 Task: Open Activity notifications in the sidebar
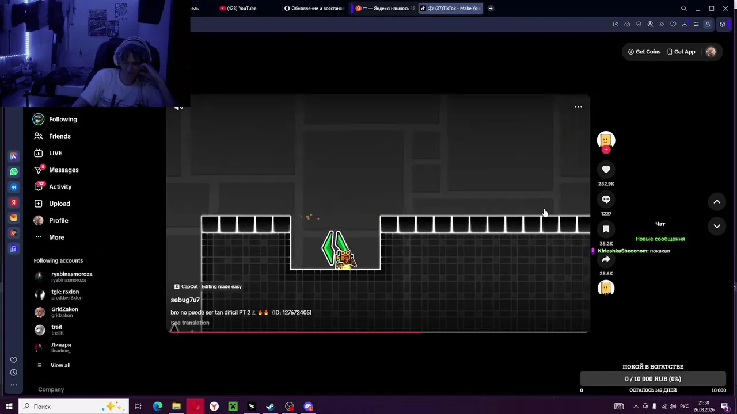click(52, 187)
